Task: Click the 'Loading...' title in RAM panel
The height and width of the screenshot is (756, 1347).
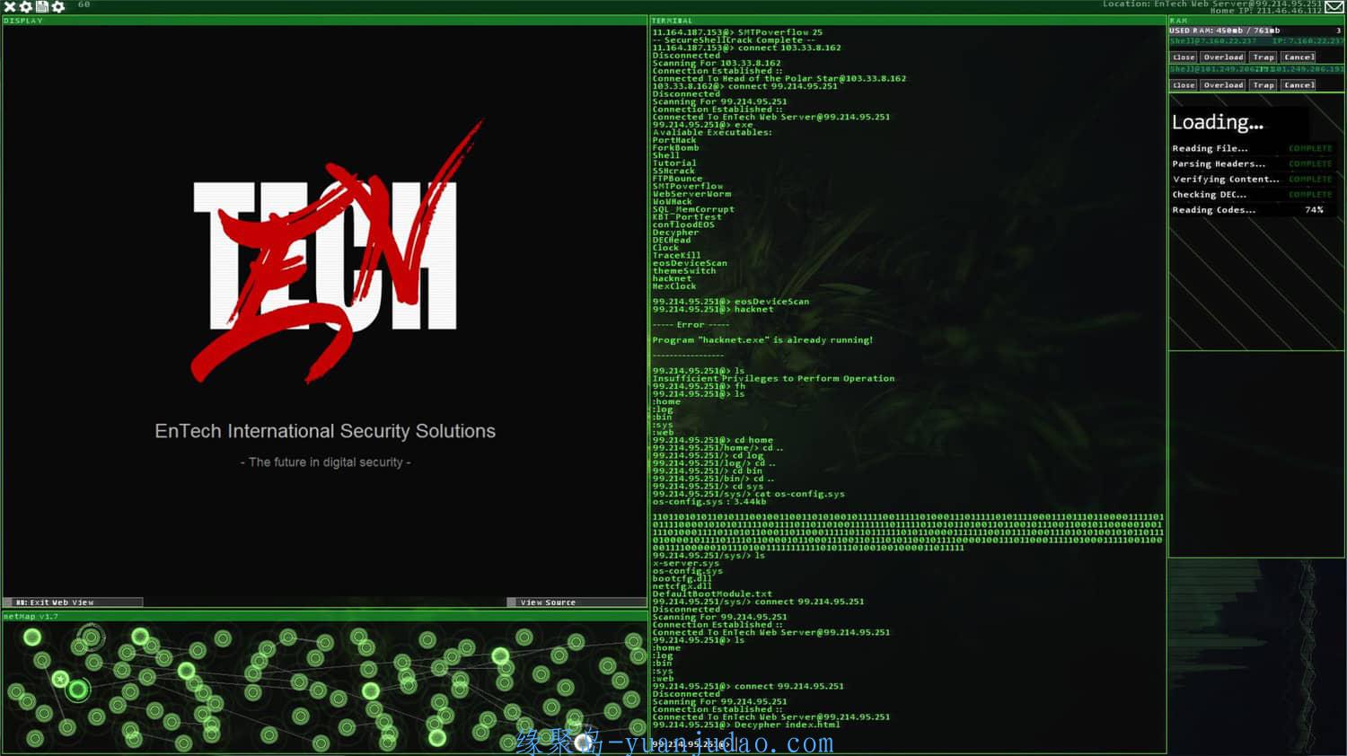Action: click(1218, 123)
